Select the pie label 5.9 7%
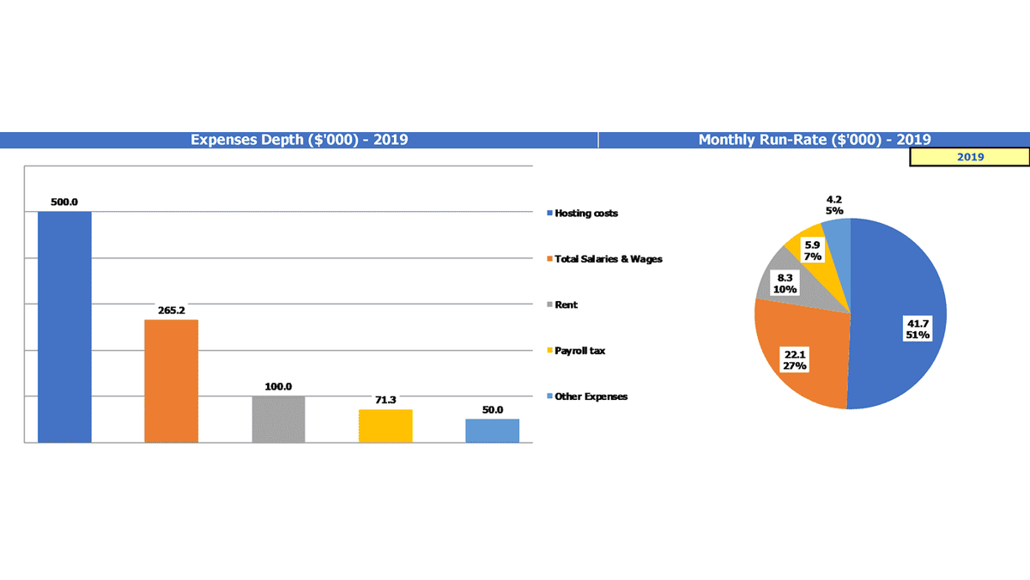The image size is (1030, 580). click(x=813, y=251)
